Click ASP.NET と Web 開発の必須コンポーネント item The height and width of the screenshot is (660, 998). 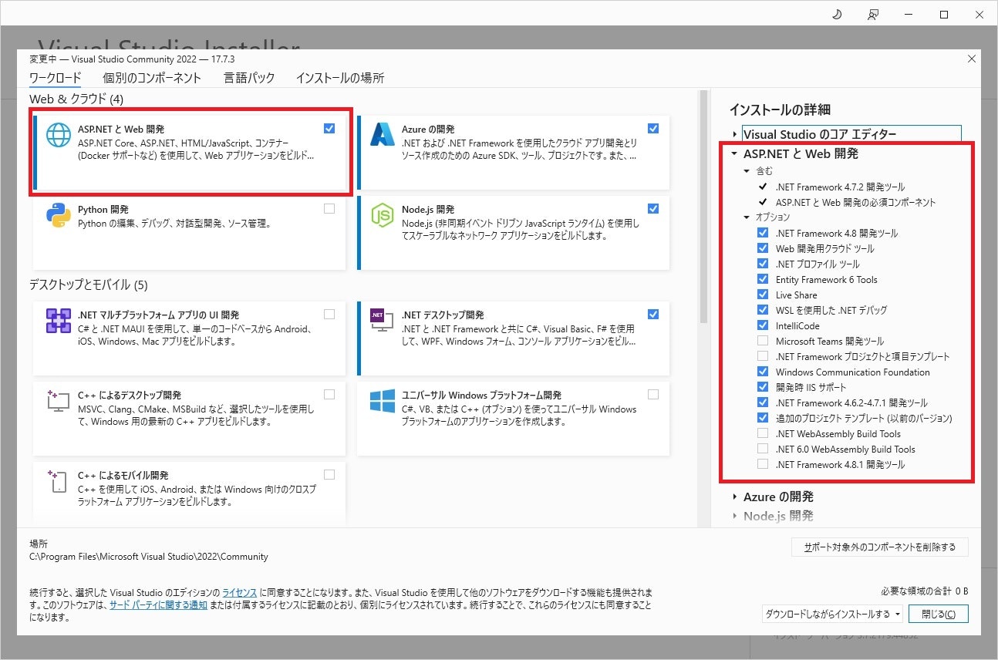(856, 202)
